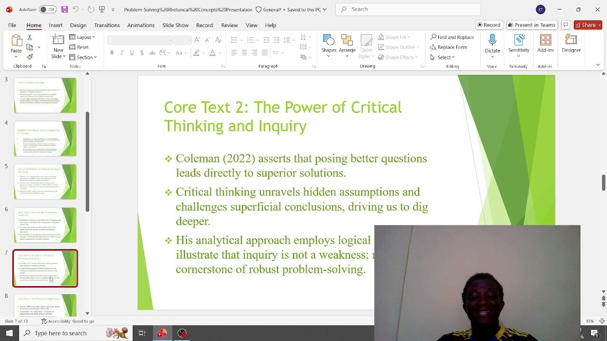This screenshot has height=341, width=607.
Task: Select slide 6 thumbnail
Action: point(45,225)
